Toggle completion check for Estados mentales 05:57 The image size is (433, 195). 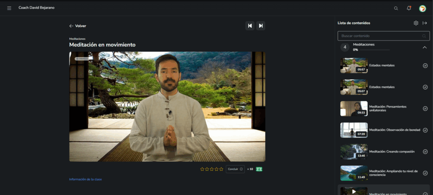point(425,65)
